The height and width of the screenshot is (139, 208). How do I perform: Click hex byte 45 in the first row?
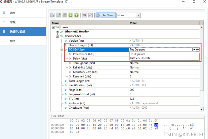click(x=151, y=125)
